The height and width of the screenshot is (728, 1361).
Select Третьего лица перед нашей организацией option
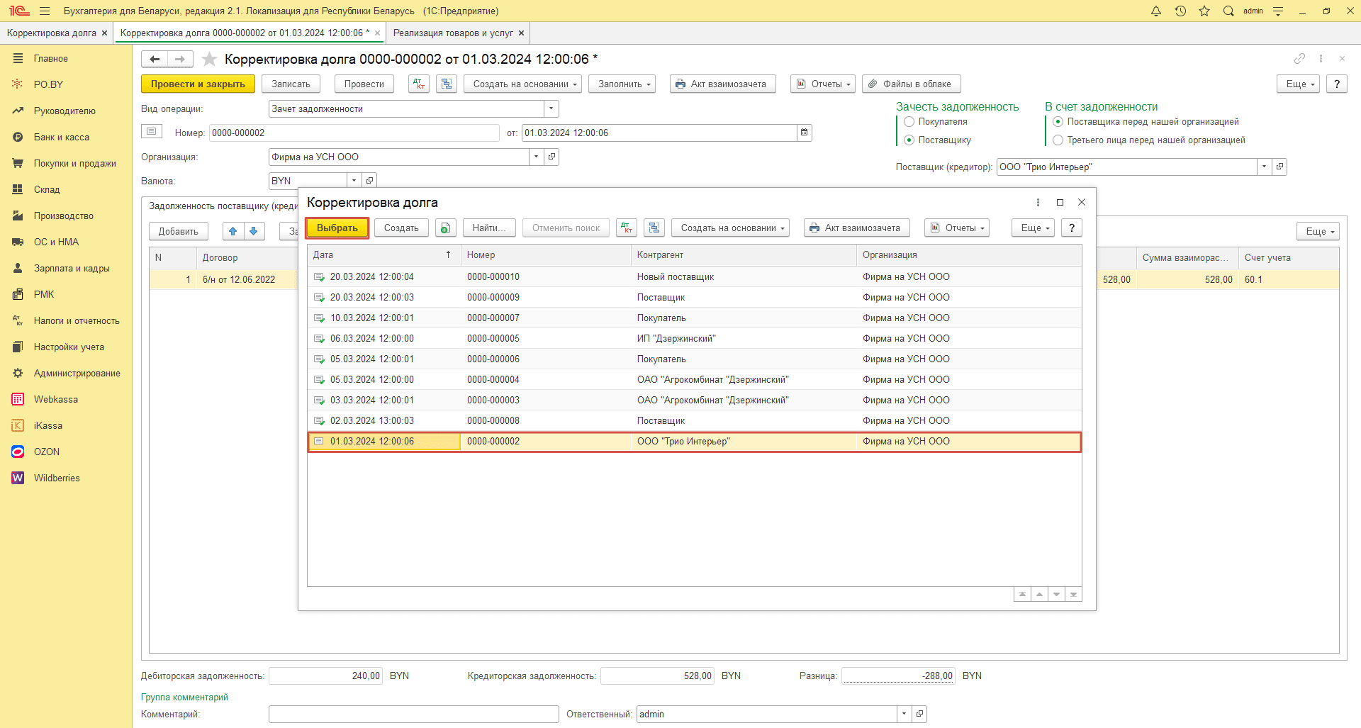pos(1058,140)
